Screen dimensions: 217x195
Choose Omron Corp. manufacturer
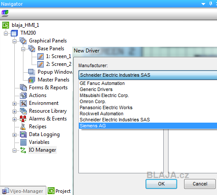(148, 101)
